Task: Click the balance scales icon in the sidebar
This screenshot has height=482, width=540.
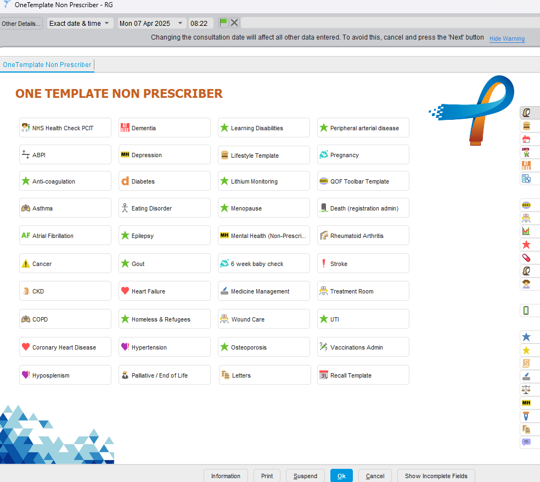Action: click(526, 390)
